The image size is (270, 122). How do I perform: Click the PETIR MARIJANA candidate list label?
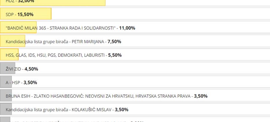coord(55,42)
